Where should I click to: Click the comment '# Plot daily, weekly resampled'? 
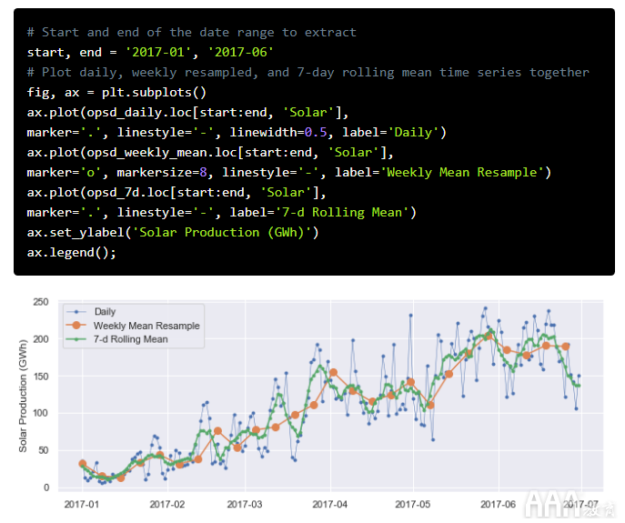click(x=307, y=72)
